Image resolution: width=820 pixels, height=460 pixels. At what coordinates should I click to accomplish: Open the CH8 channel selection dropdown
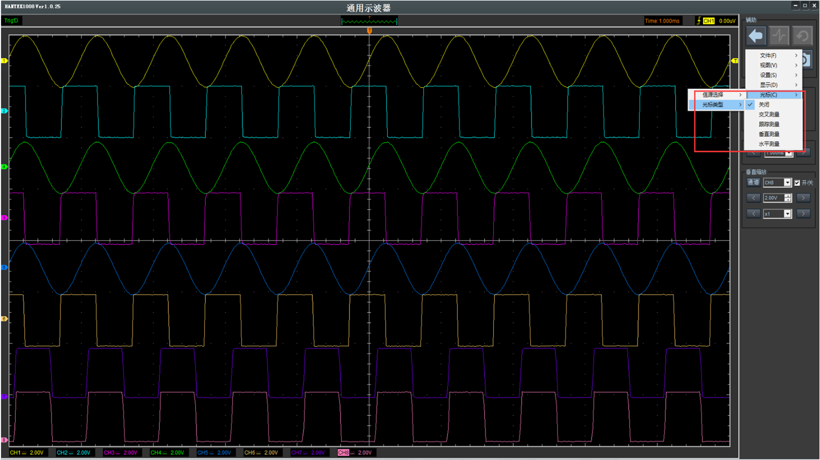(787, 183)
